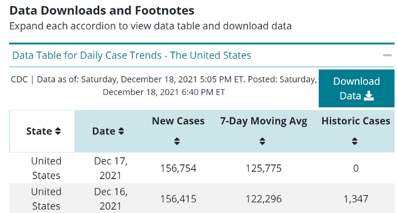Select the 156,754 new cases cell
397x213 pixels.
pos(178,168)
